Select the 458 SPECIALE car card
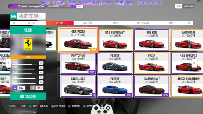 (187, 63)
